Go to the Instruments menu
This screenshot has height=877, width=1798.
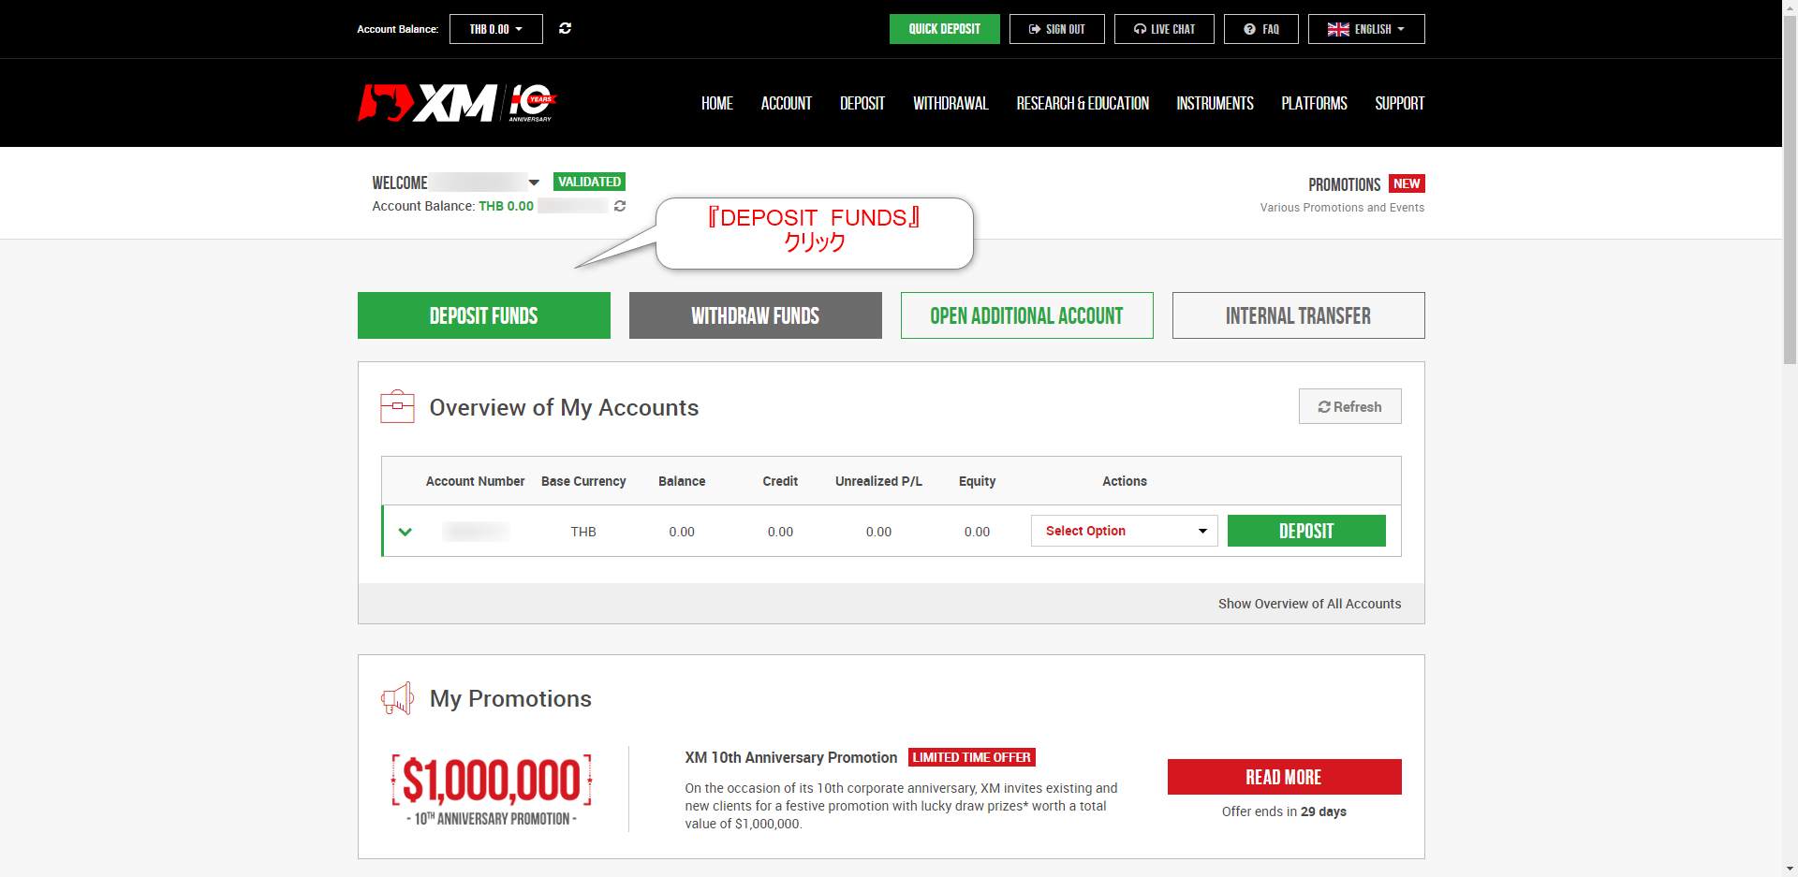(x=1215, y=103)
